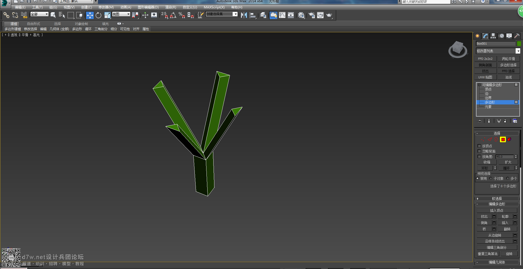Switch to the 对象绘制 ribbon tab

[81, 24]
